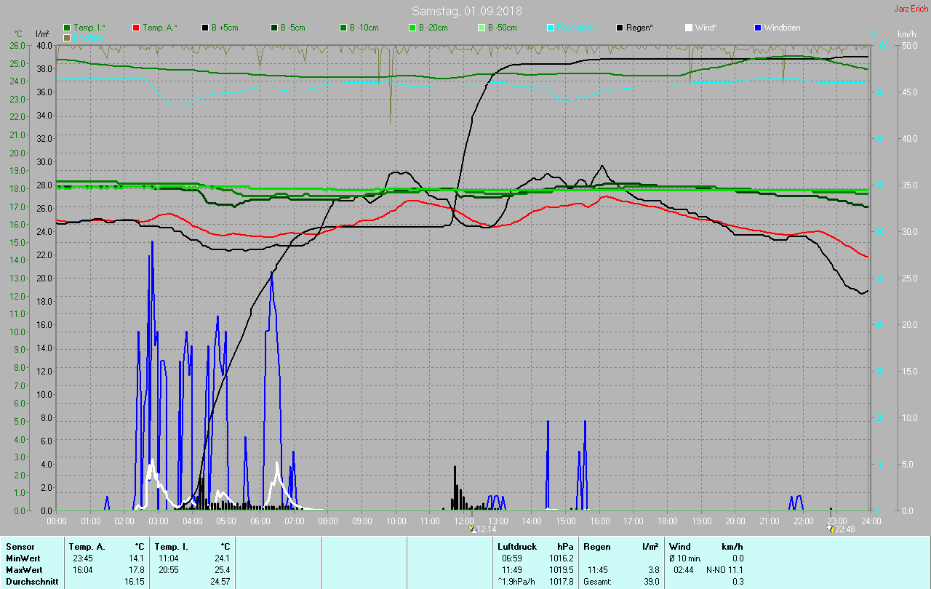Click the cyan legend square

point(551,28)
